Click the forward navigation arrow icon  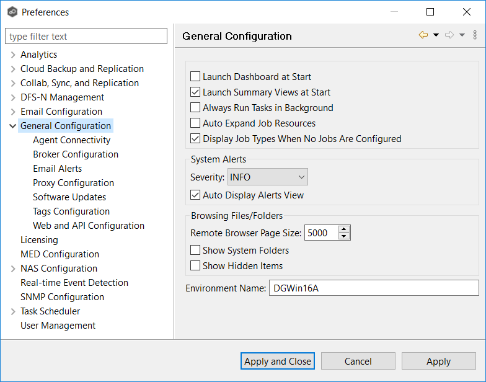click(x=449, y=35)
